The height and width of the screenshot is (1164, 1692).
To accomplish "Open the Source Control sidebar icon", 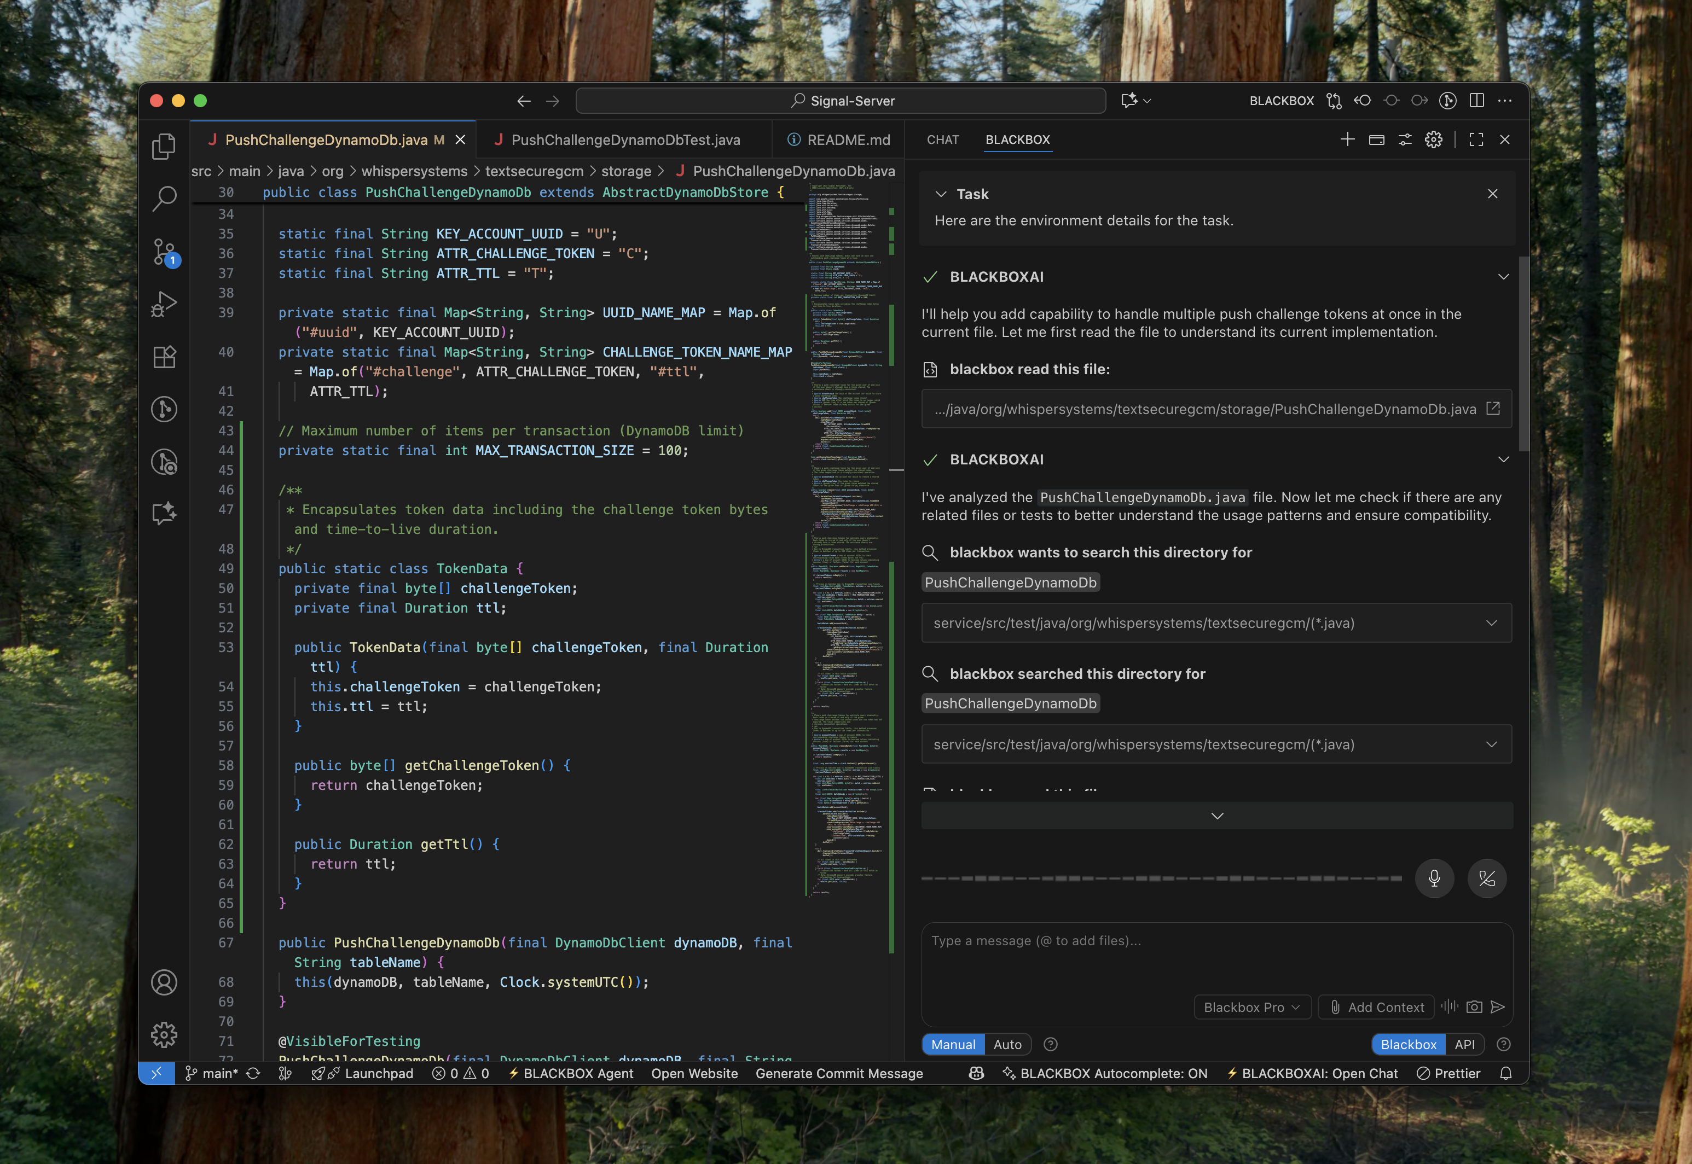I will tap(164, 251).
